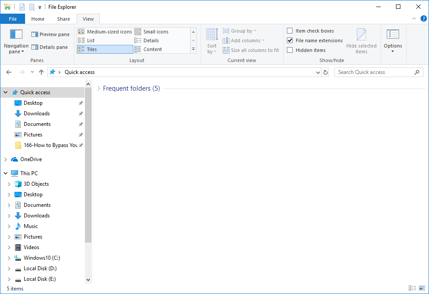Image resolution: width=429 pixels, height=294 pixels.
Task: Click the Details pane button
Action: 49,47
